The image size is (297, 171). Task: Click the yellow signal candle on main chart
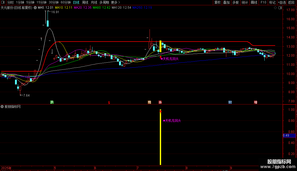pyautogui.click(x=160, y=46)
